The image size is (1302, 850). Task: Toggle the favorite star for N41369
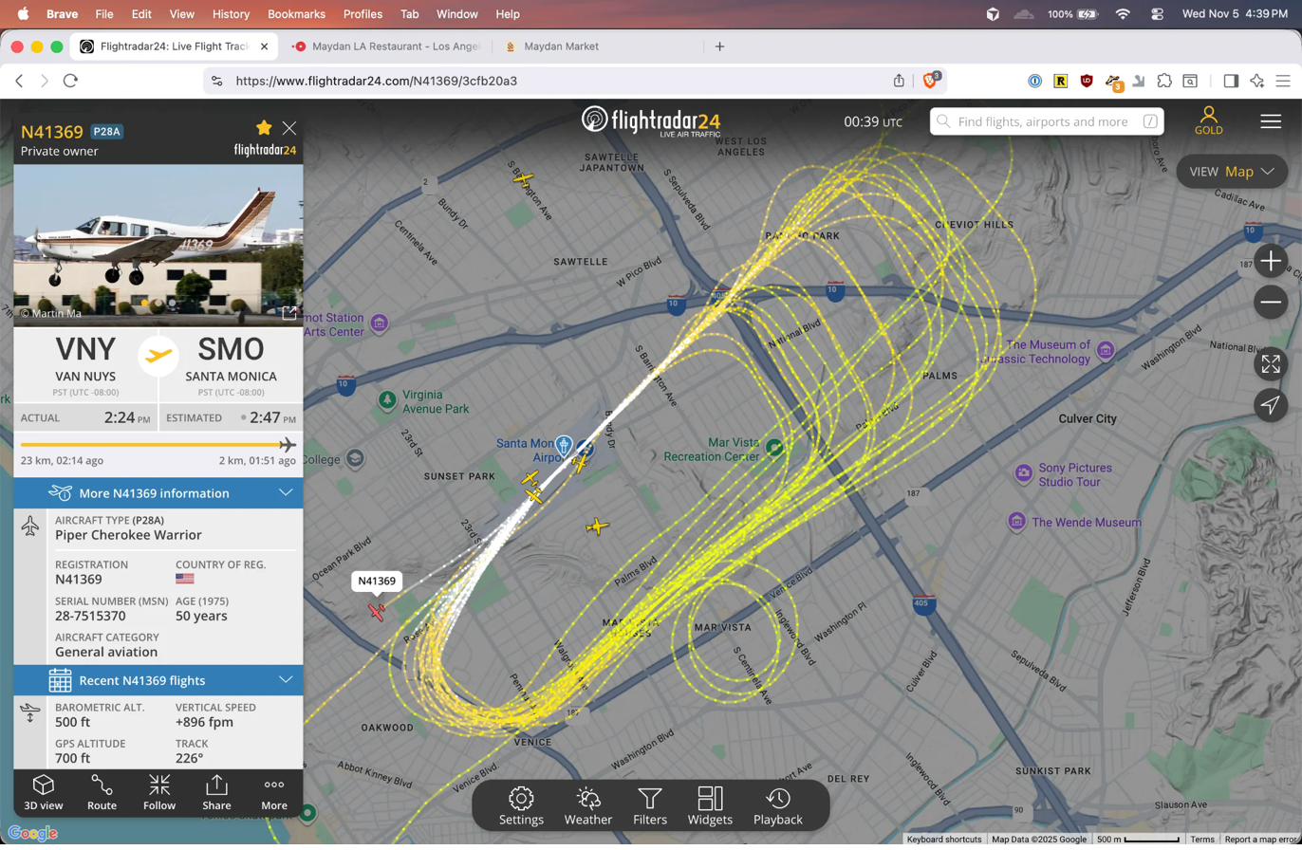pyautogui.click(x=263, y=128)
